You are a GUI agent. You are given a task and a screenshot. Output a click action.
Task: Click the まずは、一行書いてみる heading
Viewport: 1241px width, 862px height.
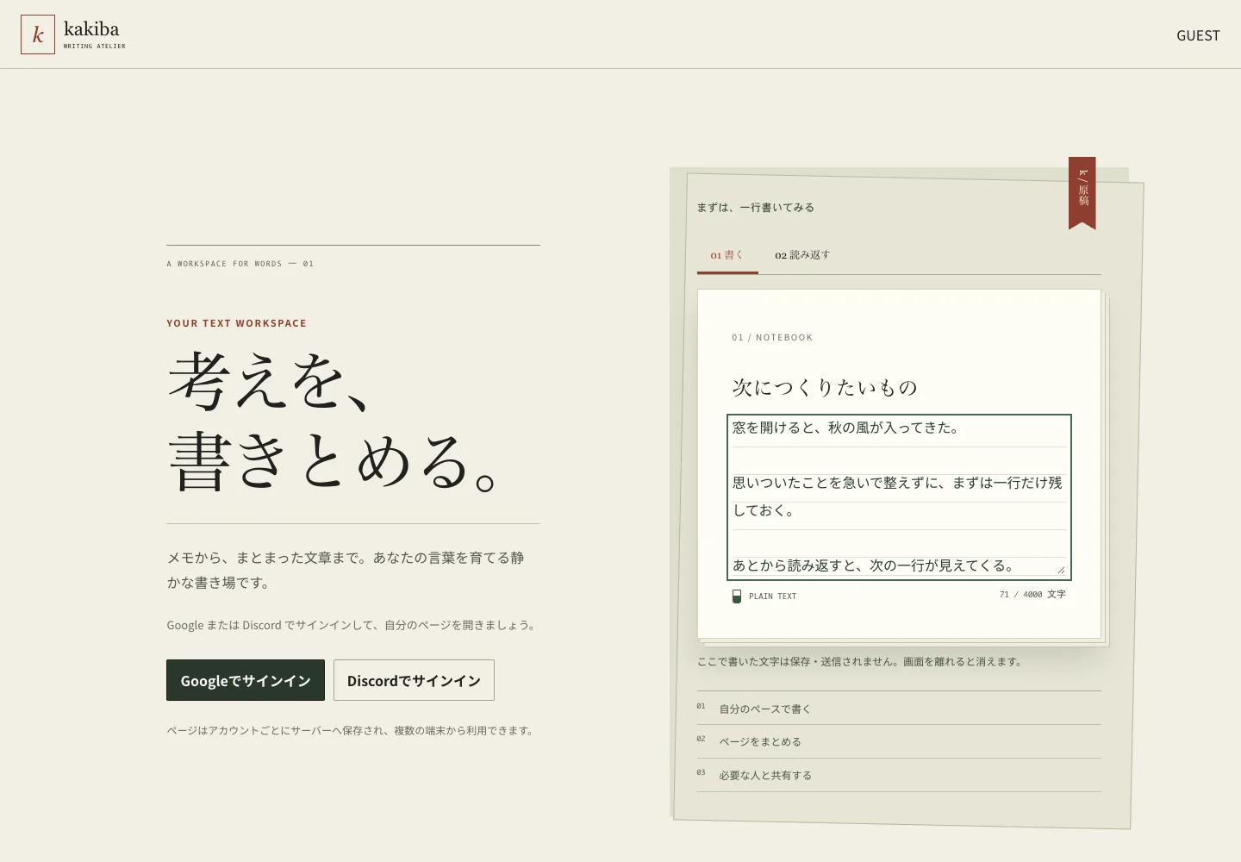click(756, 207)
